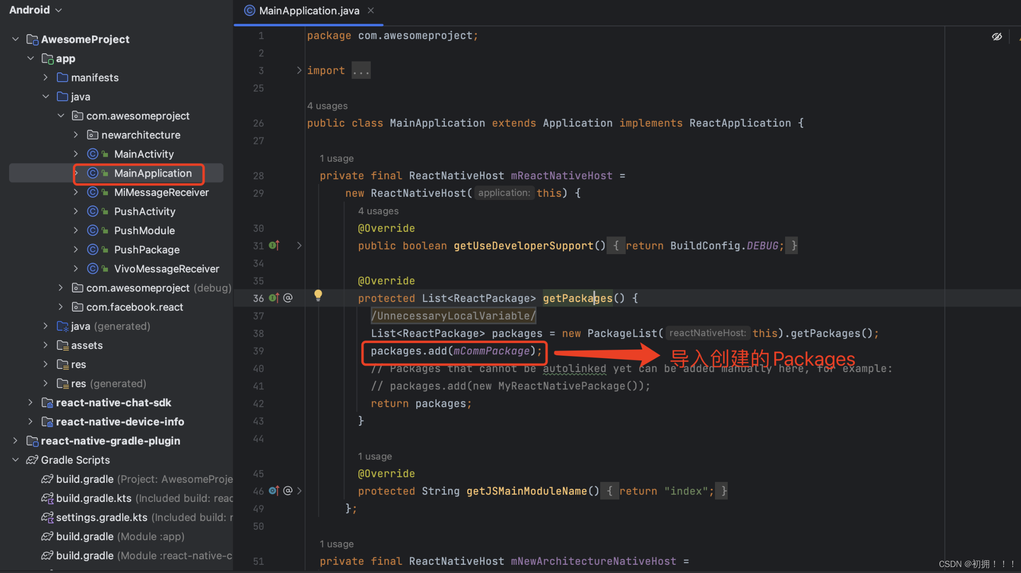Click the '@' annotation gutter icon at line 46
The image size is (1021, 573).
pyautogui.click(x=288, y=491)
